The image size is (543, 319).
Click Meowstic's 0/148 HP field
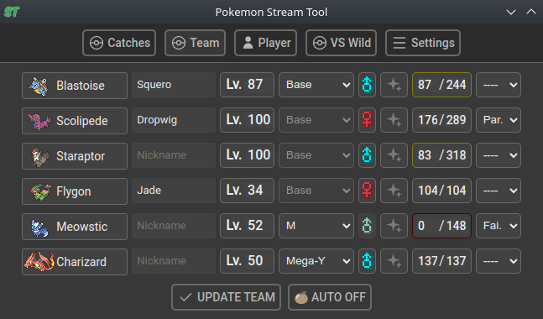click(x=441, y=226)
